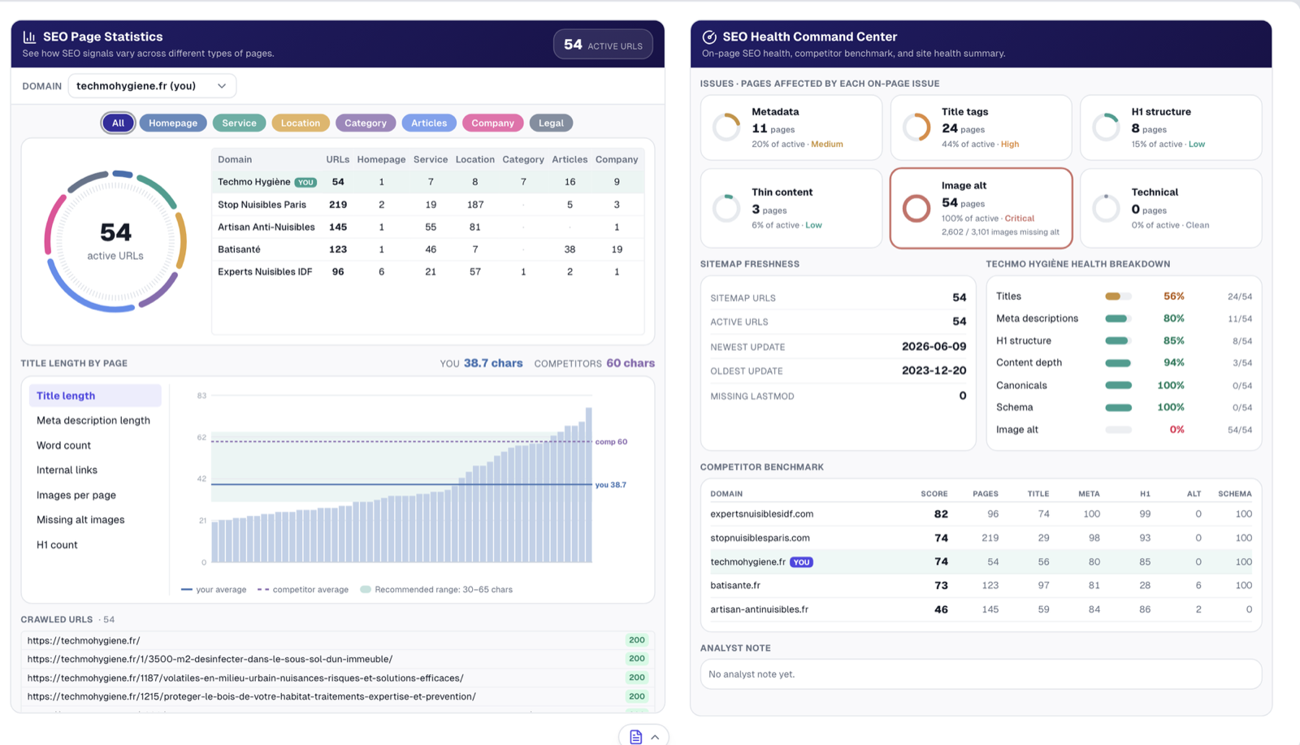Viewport: 1300px width, 745px height.
Task: Click the Title tags card's donut ring
Action: (x=916, y=128)
